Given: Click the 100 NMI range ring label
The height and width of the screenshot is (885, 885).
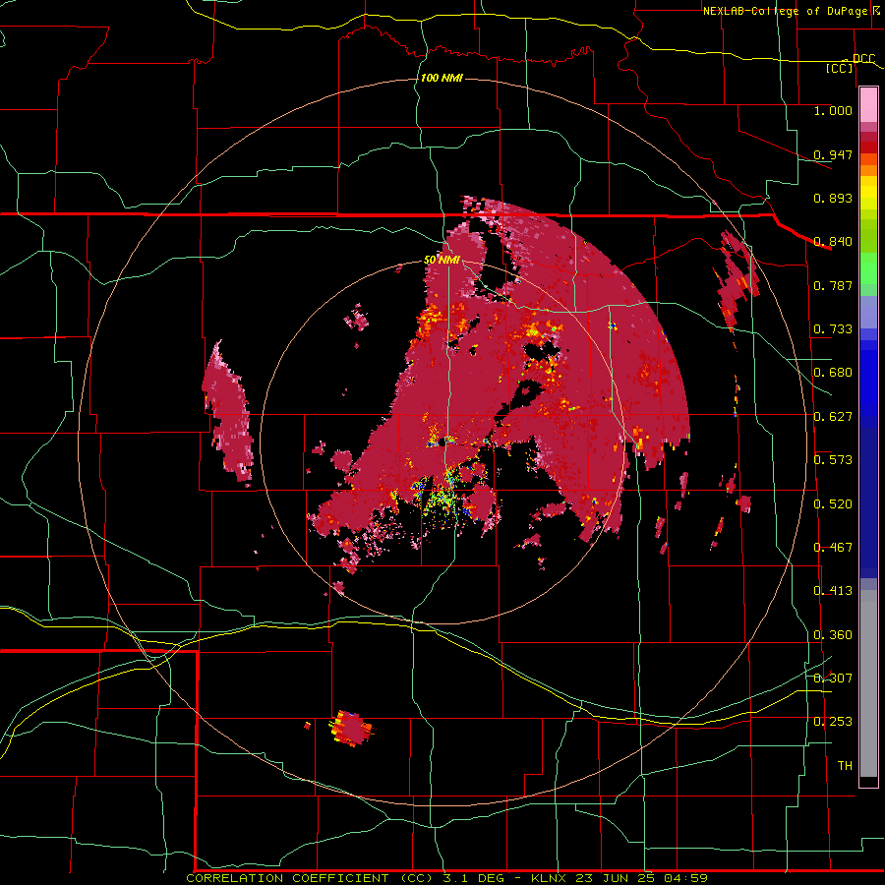Looking at the screenshot, I should [x=442, y=78].
